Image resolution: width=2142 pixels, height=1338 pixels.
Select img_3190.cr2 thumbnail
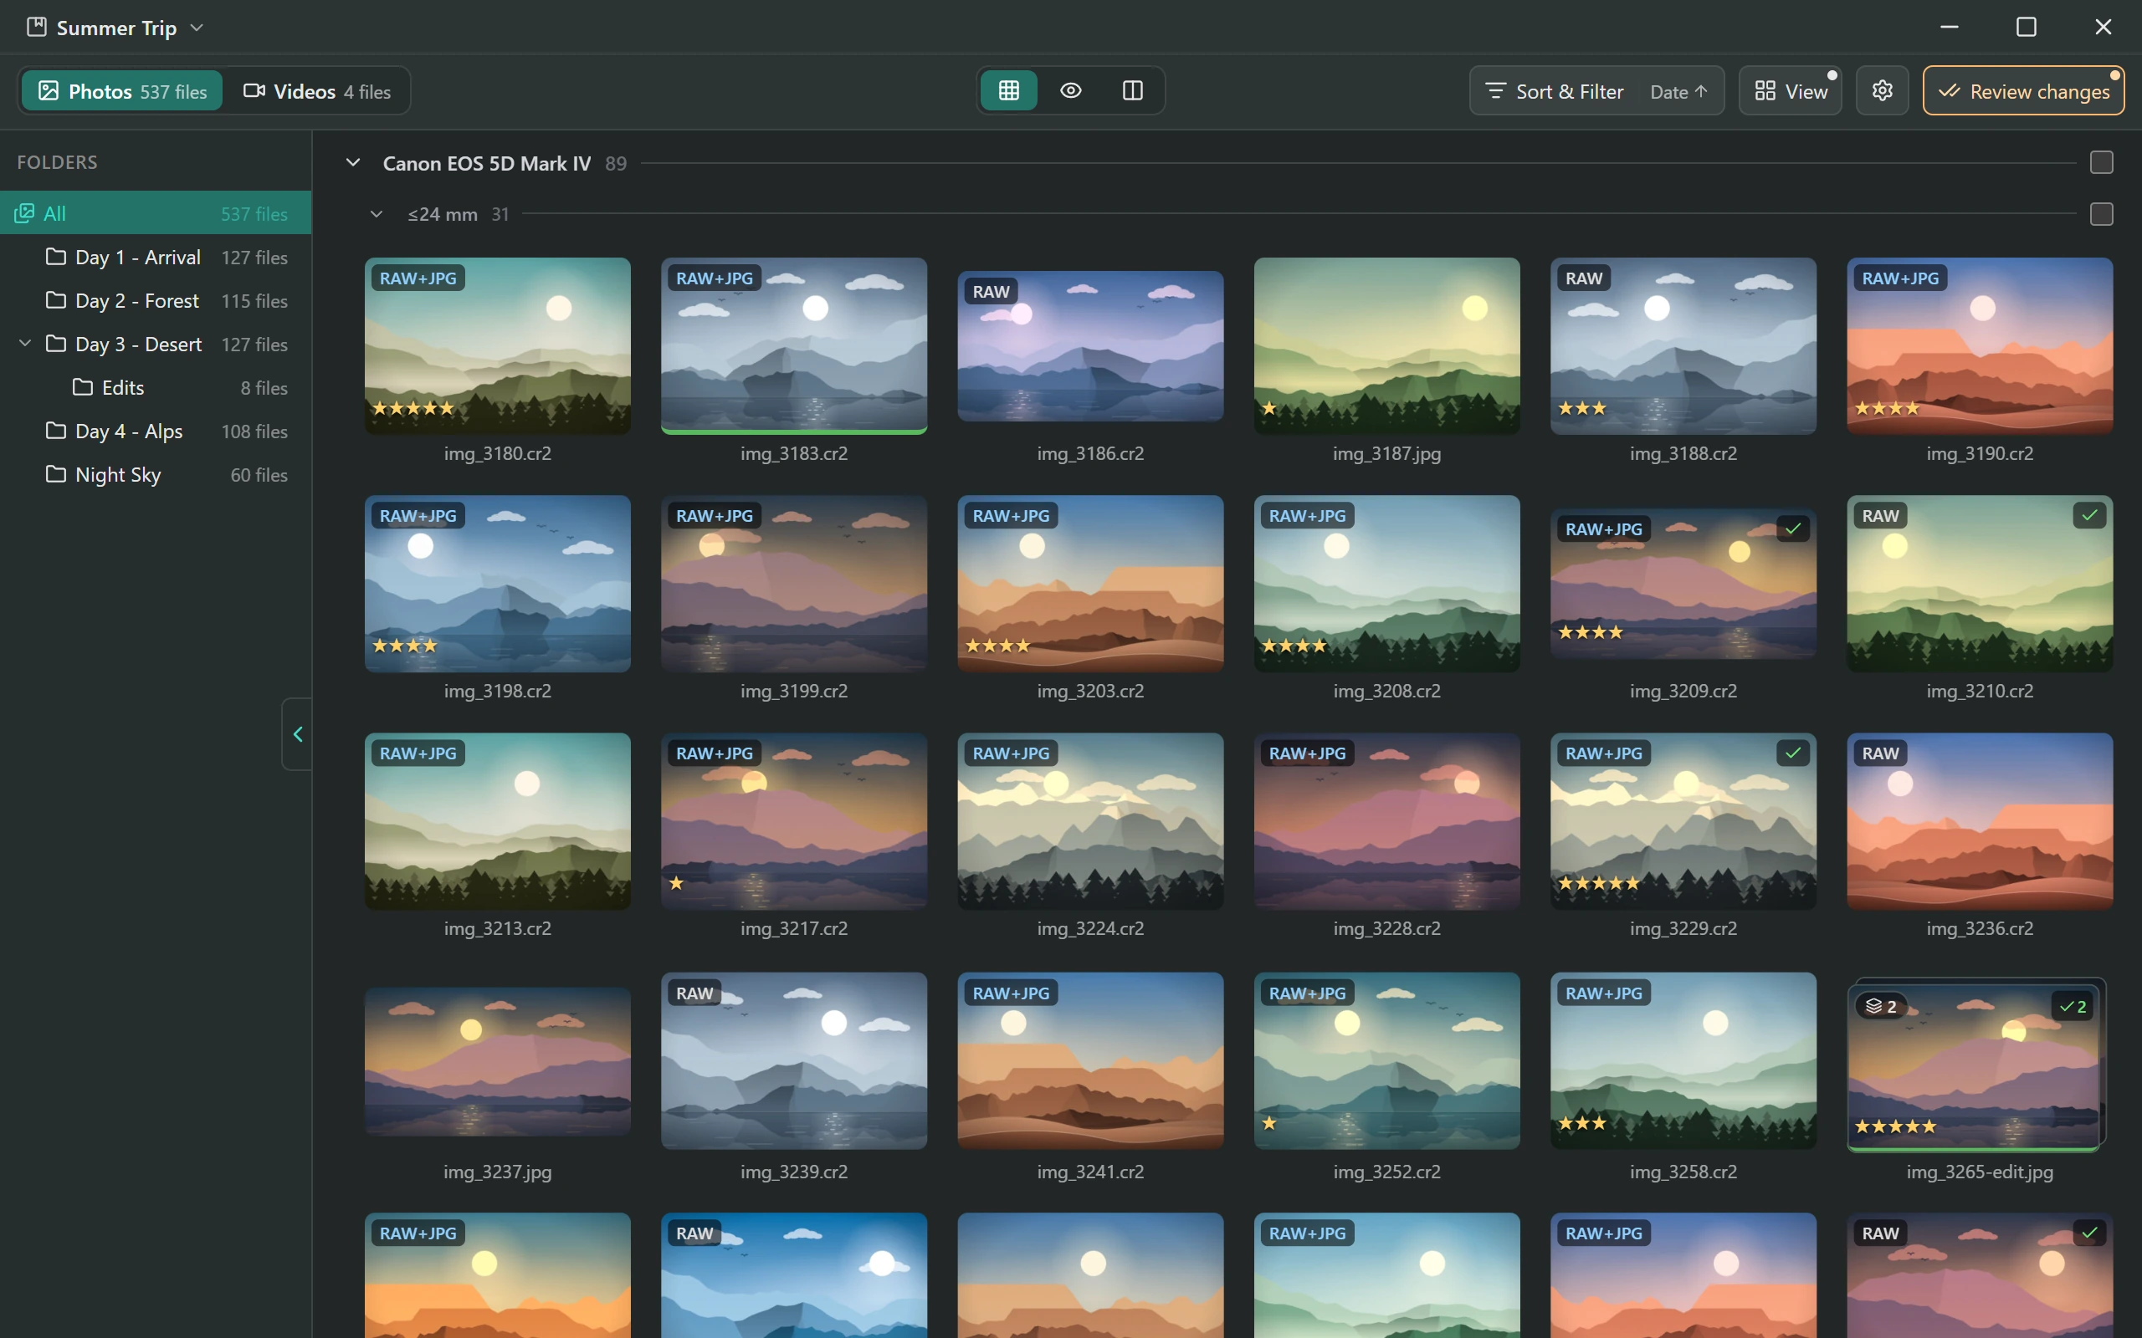(x=1979, y=346)
